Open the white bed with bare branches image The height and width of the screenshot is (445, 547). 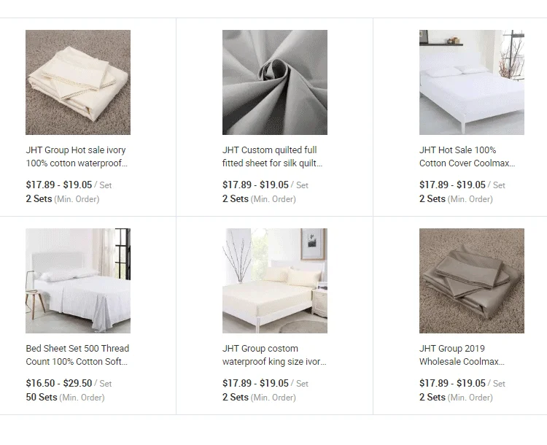coord(471,82)
